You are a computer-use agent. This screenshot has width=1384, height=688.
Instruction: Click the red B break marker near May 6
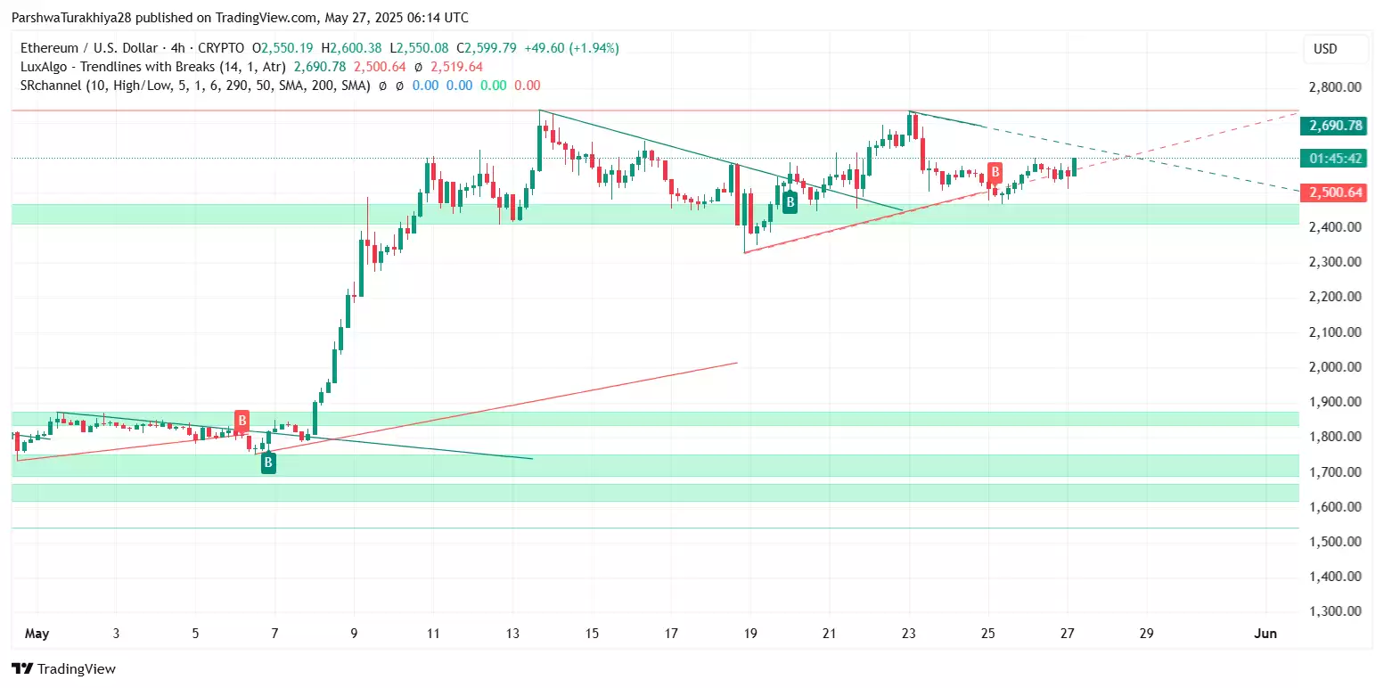[x=242, y=421]
